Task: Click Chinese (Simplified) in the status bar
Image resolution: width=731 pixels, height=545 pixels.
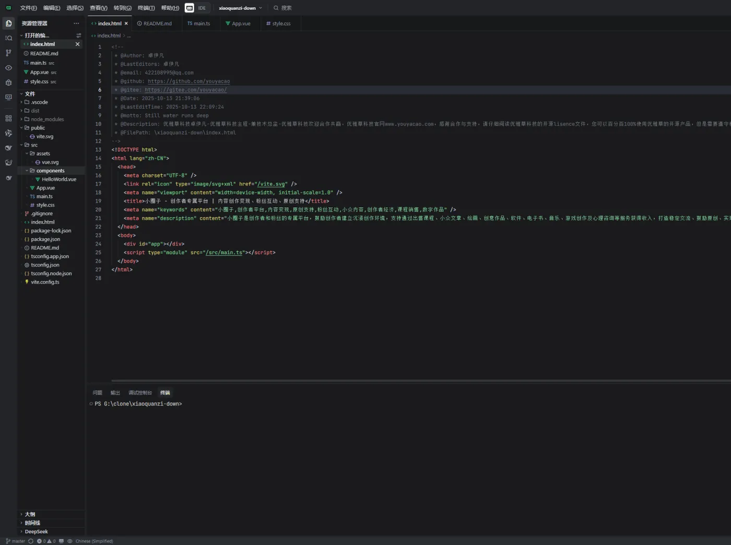Action: point(94,541)
